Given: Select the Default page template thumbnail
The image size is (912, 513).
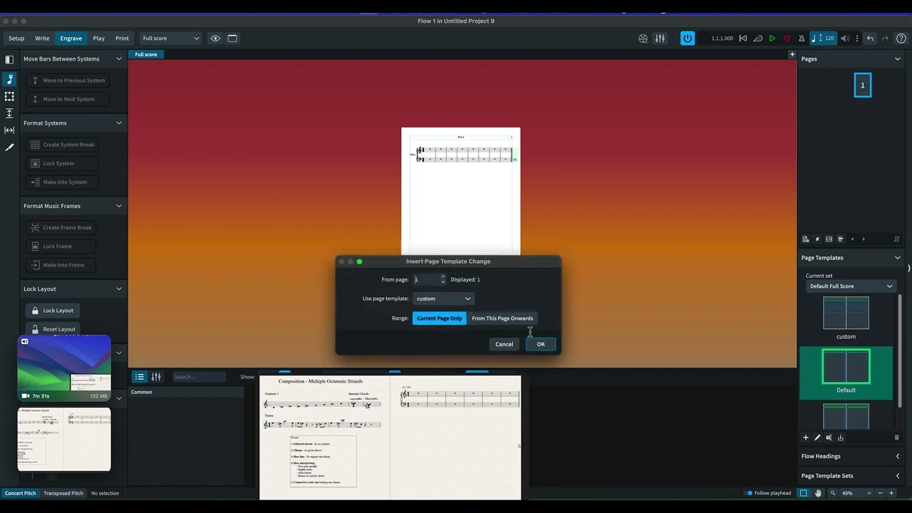Looking at the screenshot, I should [846, 367].
